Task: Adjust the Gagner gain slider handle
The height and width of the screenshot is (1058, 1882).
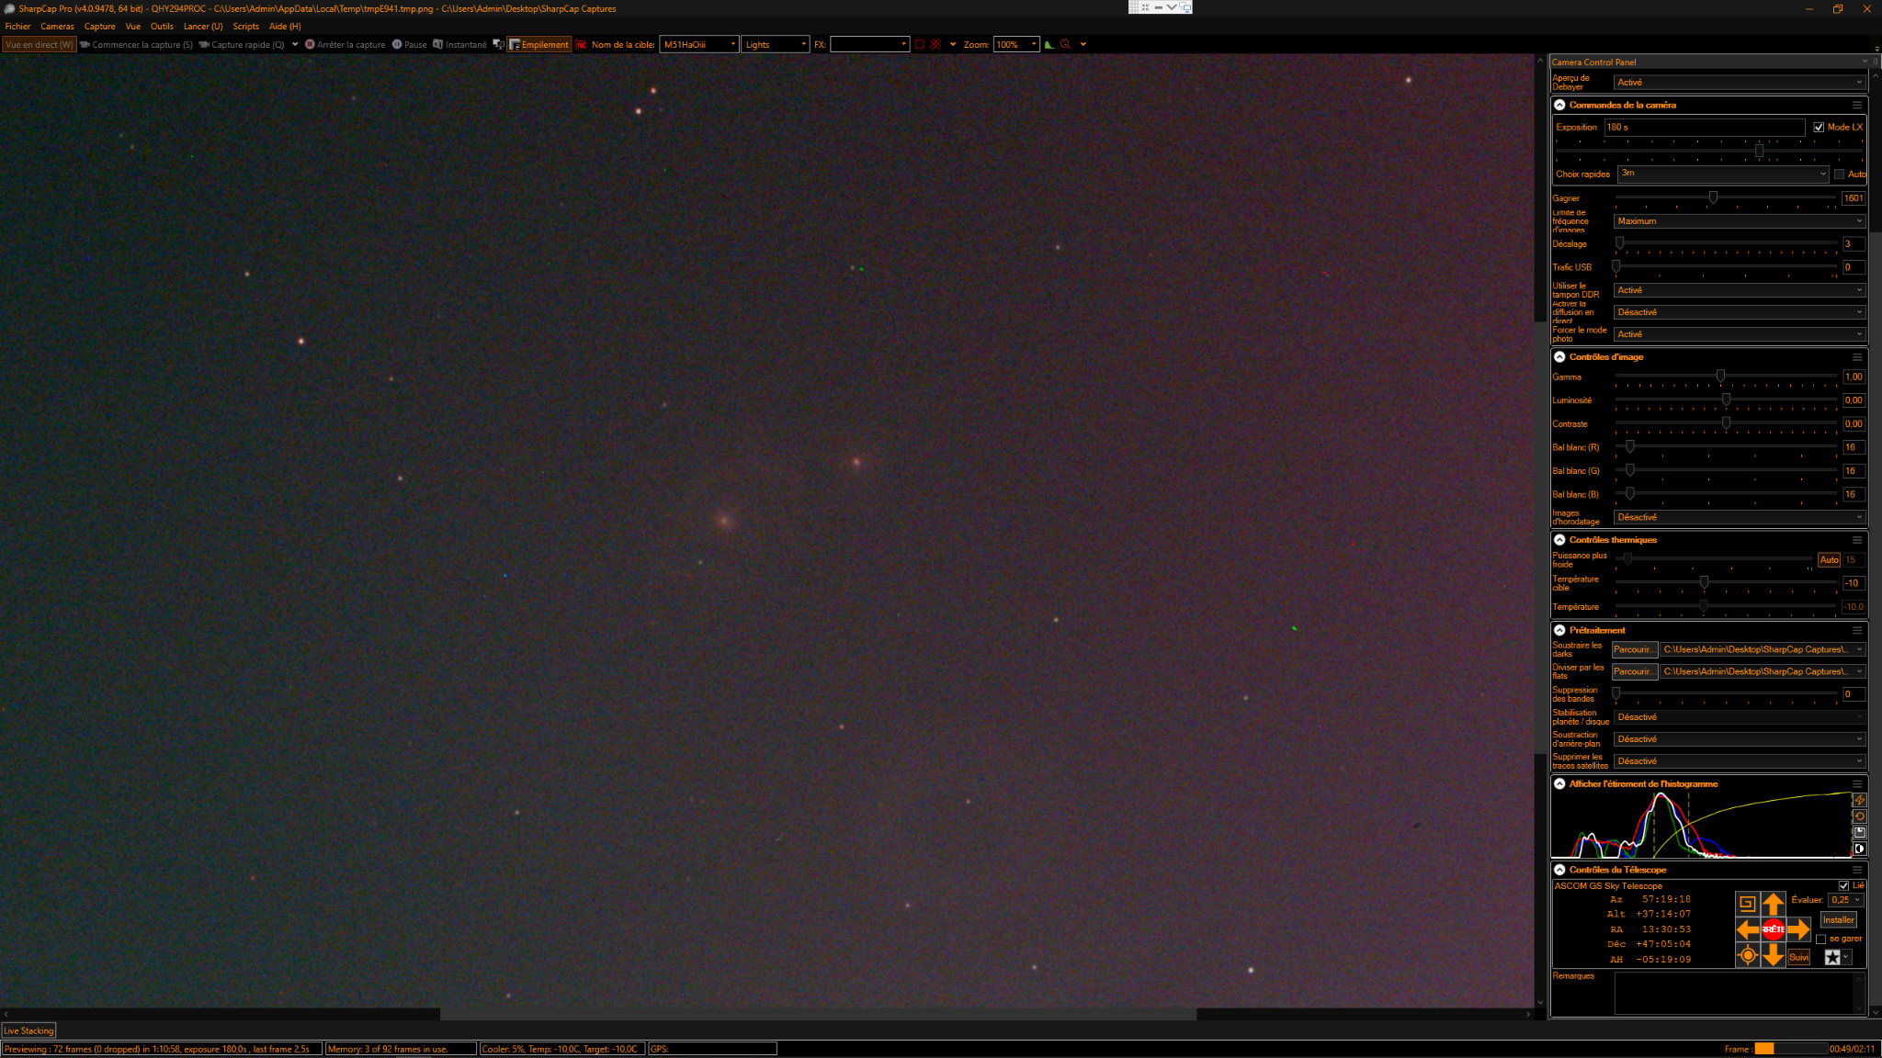Action: (1713, 197)
